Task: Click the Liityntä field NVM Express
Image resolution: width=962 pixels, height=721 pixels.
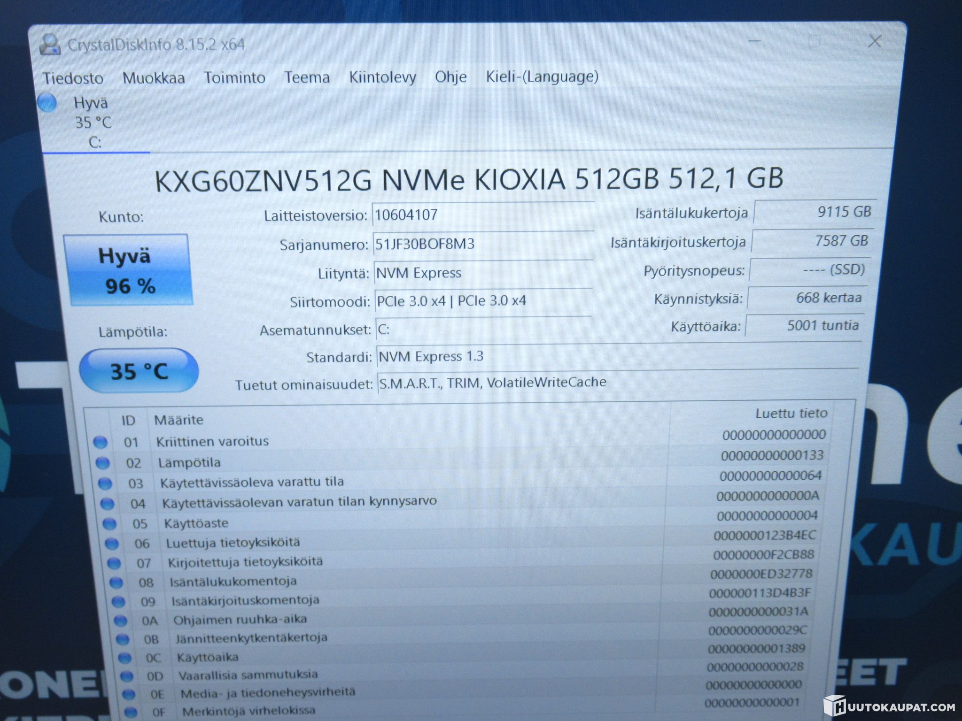Action: (483, 273)
